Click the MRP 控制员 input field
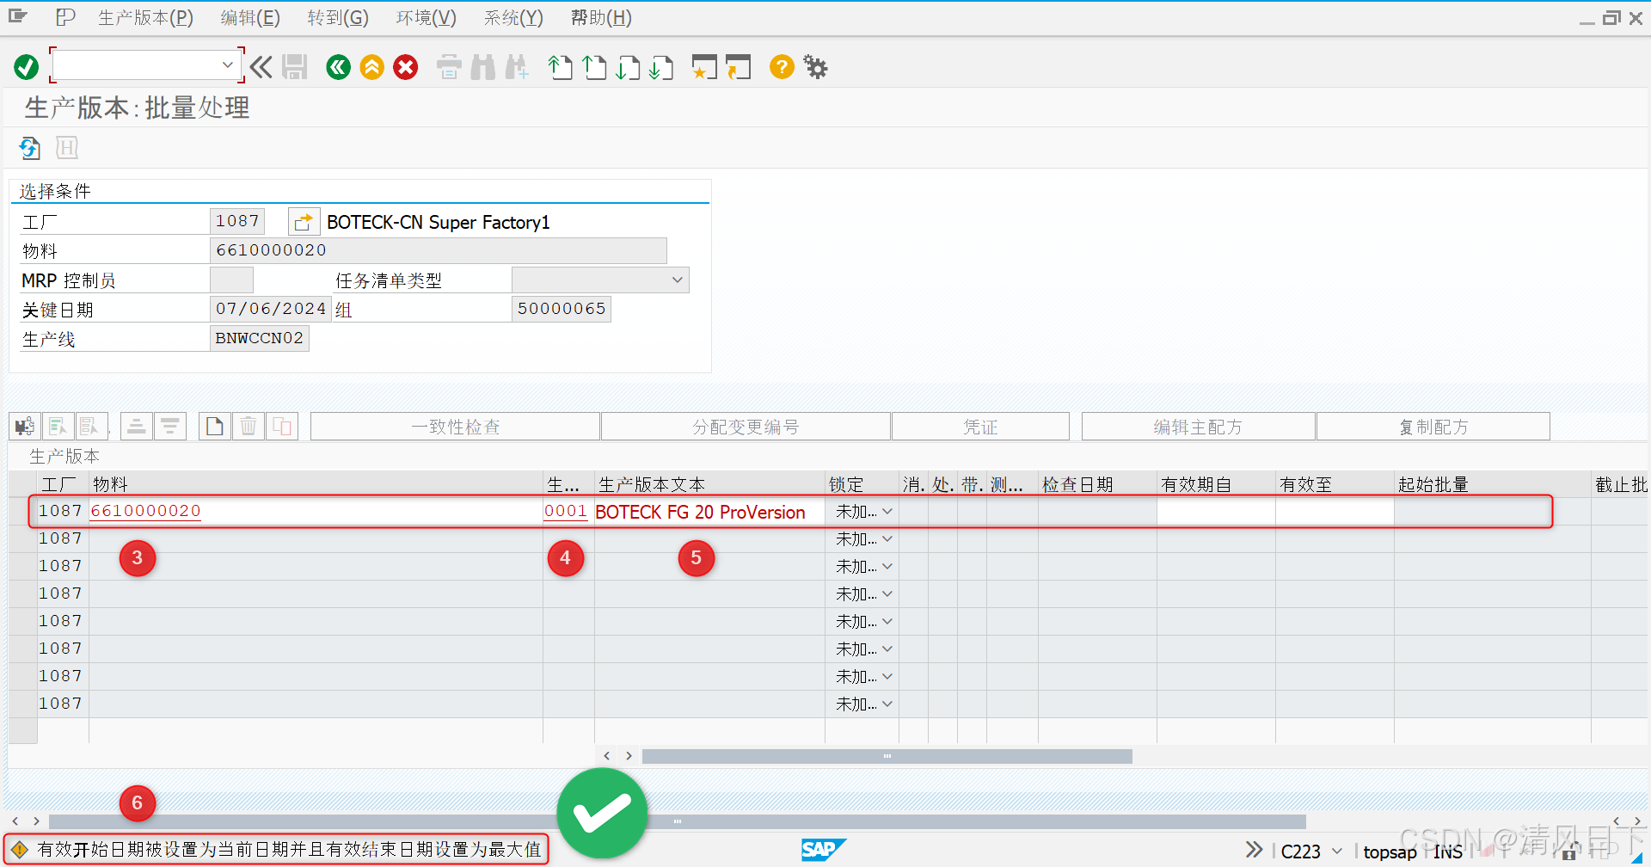1651x867 pixels. (232, 280)
